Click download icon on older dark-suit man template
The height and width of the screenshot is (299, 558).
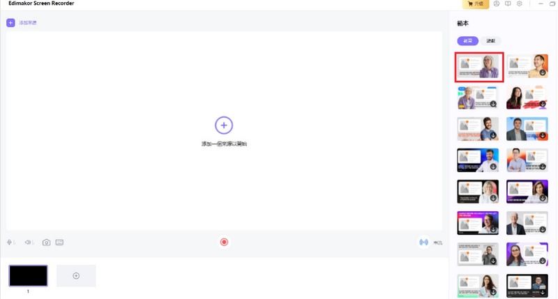pos(543,229)
